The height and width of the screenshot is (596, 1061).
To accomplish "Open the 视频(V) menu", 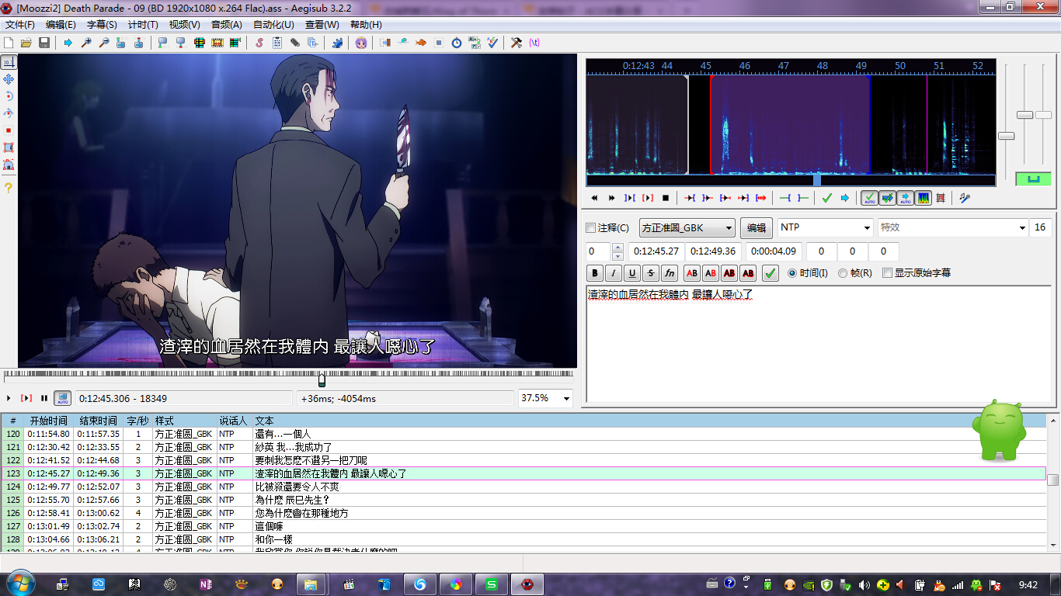I will tap(184, 25).
